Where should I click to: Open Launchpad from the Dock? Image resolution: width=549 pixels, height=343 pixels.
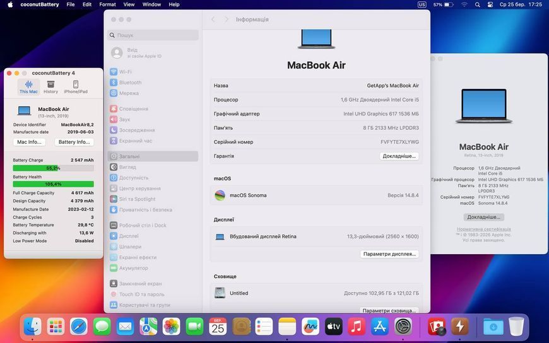[x=56, y=327]
